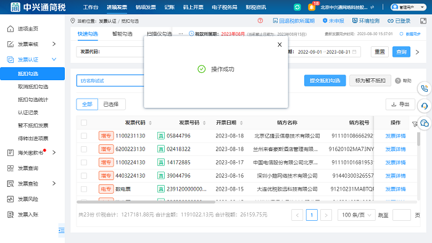Viewport: 432px width, 243px height.
Task: Switch to 工作台 top menu
Action: click(91, 7)
